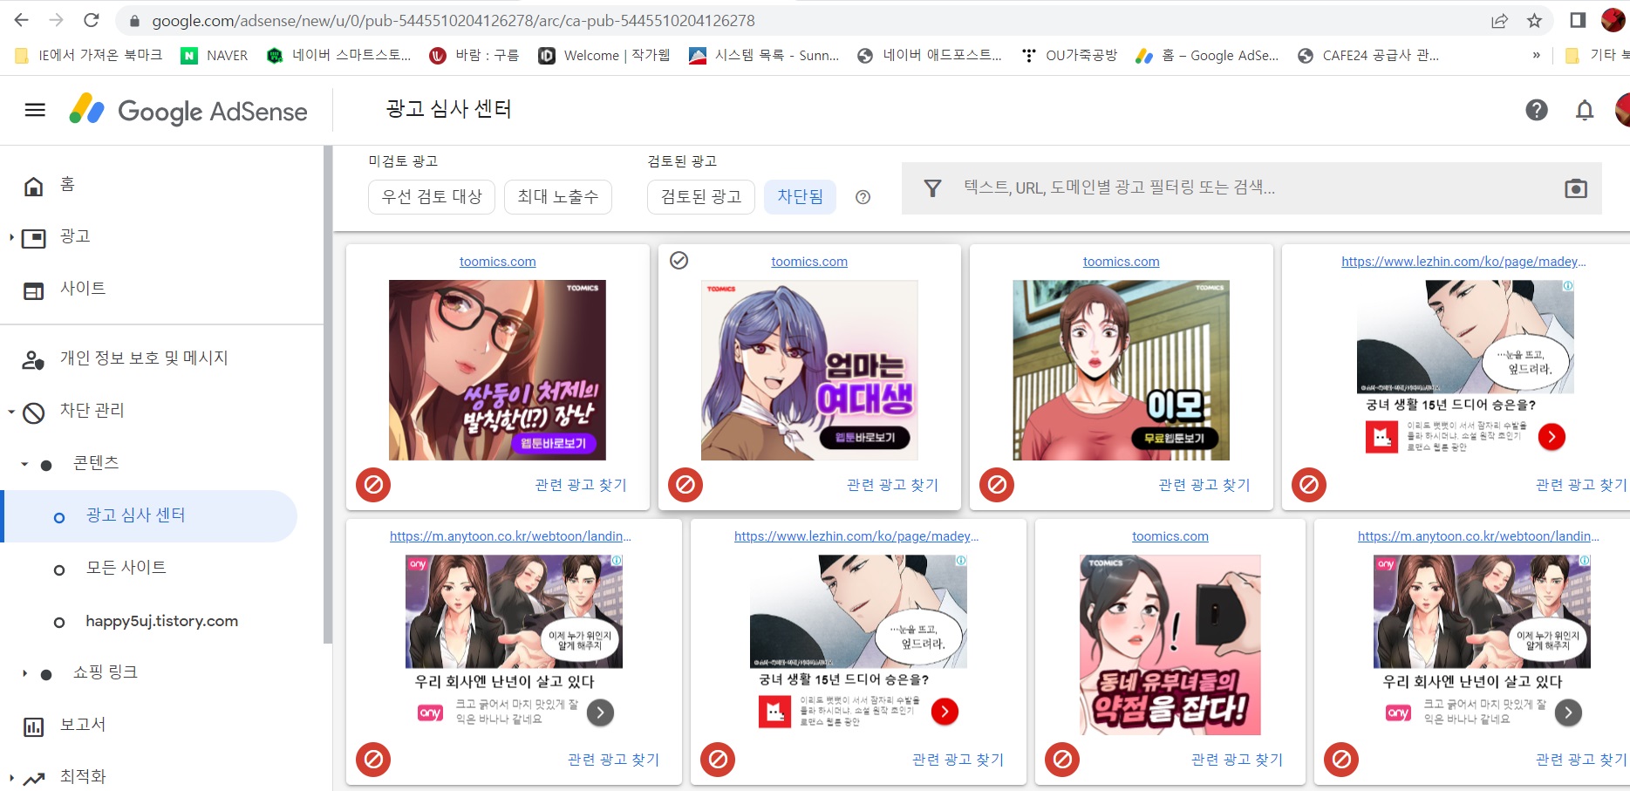Expand the 쇼핑 링크 subsection
The image size is (1630, 791).
(x=24, y=673)
